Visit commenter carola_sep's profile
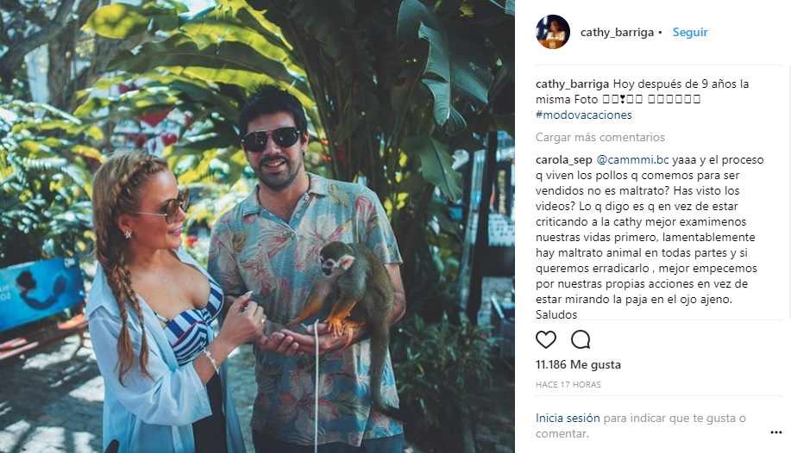 [x=562, y=159]
